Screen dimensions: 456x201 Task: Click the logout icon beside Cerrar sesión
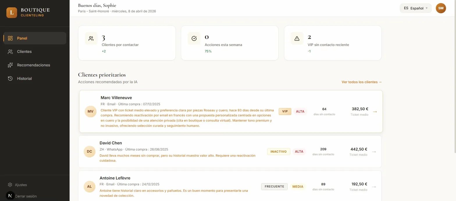(x=10, y=196)
